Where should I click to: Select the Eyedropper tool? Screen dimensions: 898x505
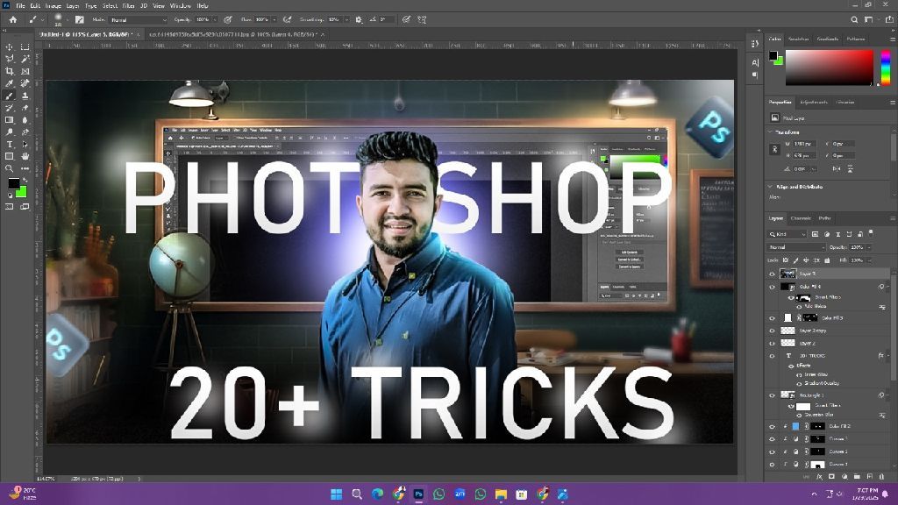pos(10,83)
